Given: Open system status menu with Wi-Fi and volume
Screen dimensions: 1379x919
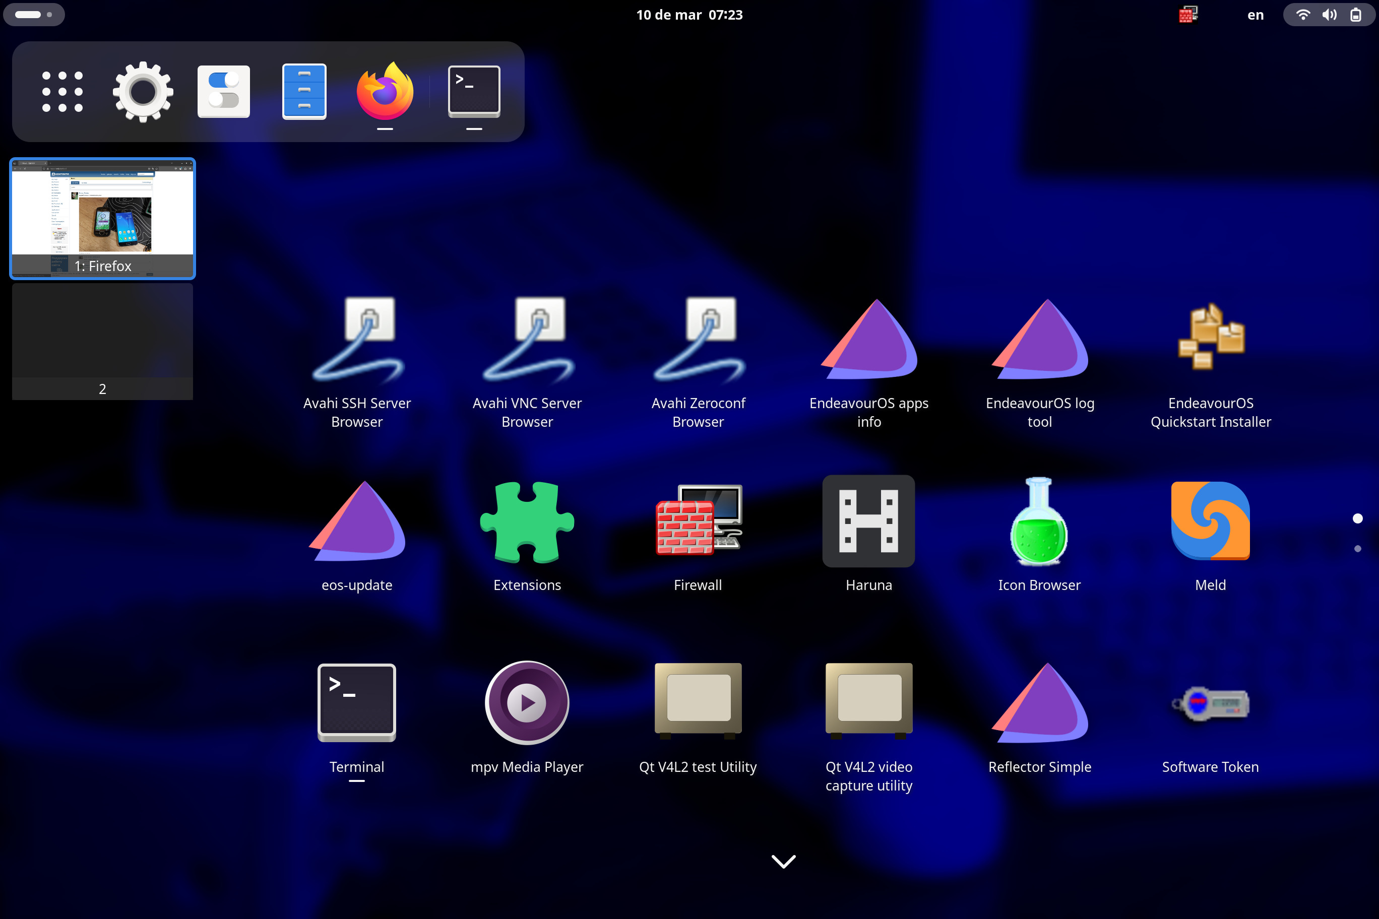Looking at the screenshot, I should click(x=1329, y=15).
